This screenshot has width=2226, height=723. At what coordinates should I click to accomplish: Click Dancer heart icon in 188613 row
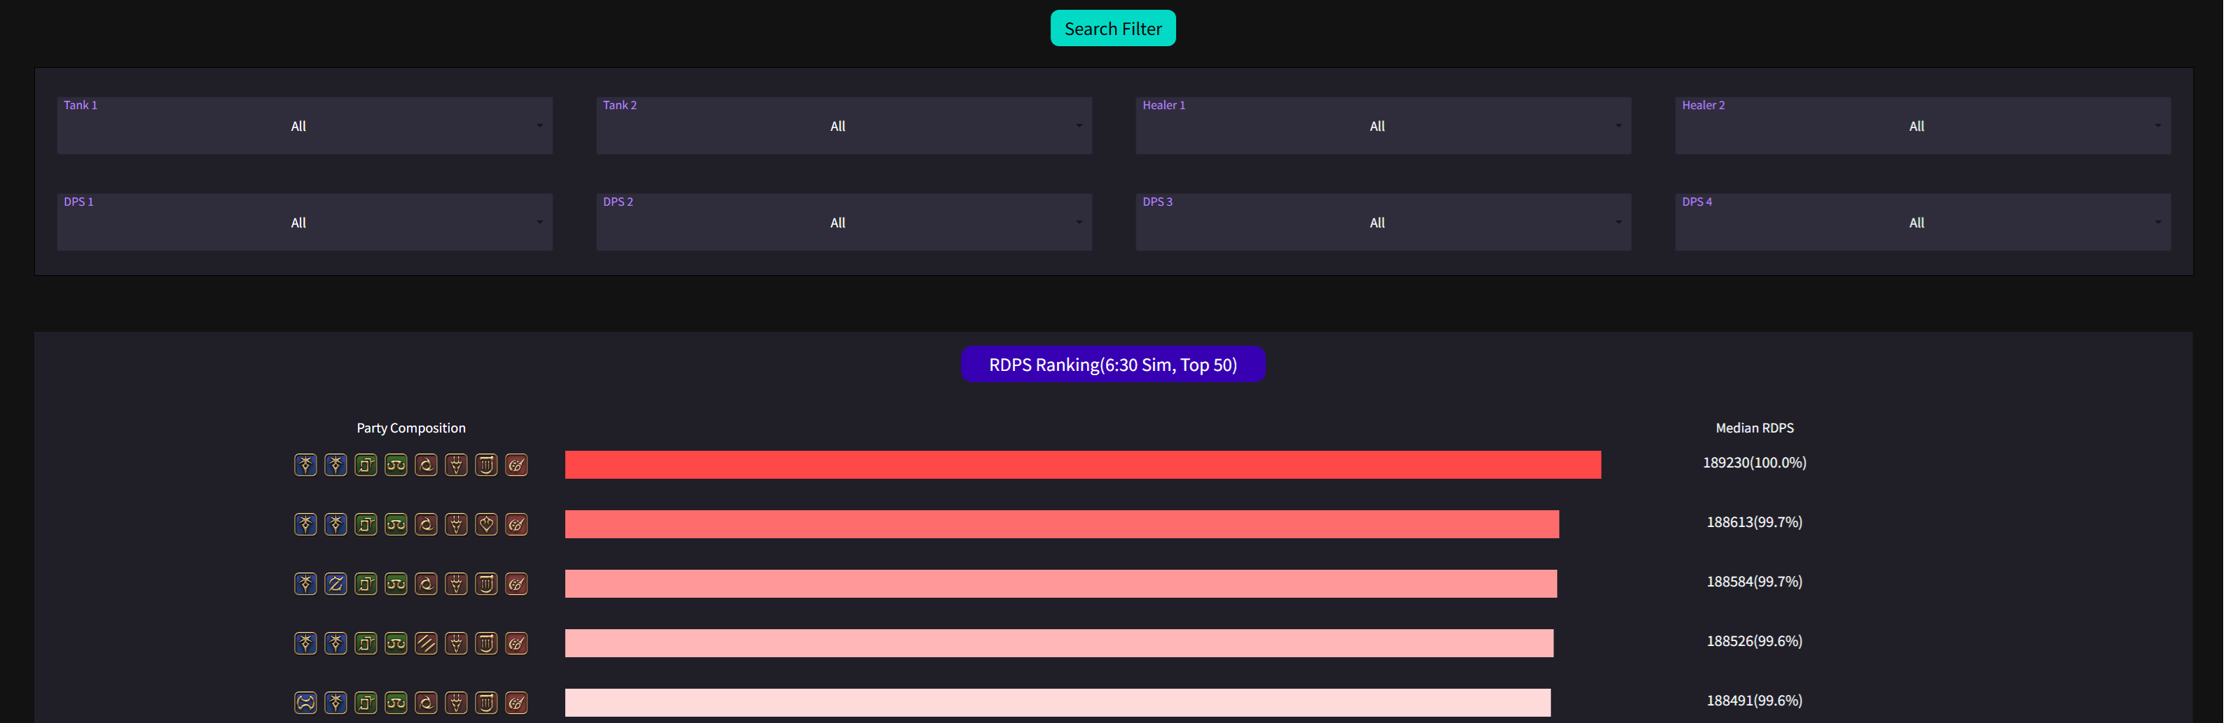[487, 524]
